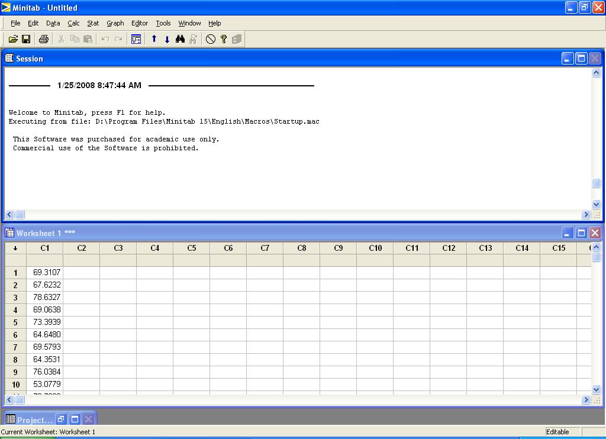Open the Edit Last Dialog toolbar icon
Viewport: 606px width, 439px height.
[136, 39]
